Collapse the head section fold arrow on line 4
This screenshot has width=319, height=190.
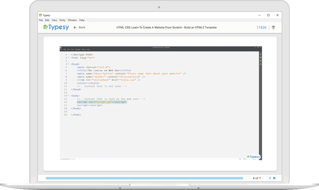coord(68,64)
